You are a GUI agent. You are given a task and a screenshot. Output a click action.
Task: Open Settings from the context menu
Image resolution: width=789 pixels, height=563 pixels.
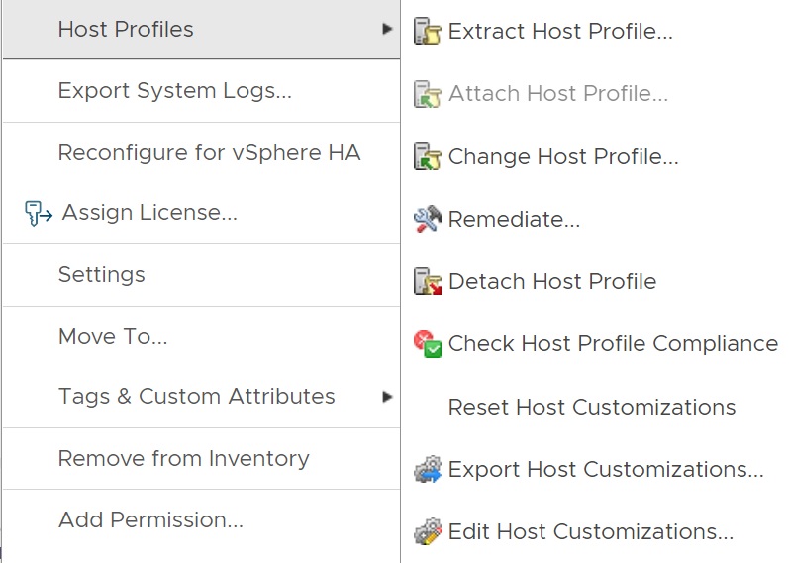101,275
